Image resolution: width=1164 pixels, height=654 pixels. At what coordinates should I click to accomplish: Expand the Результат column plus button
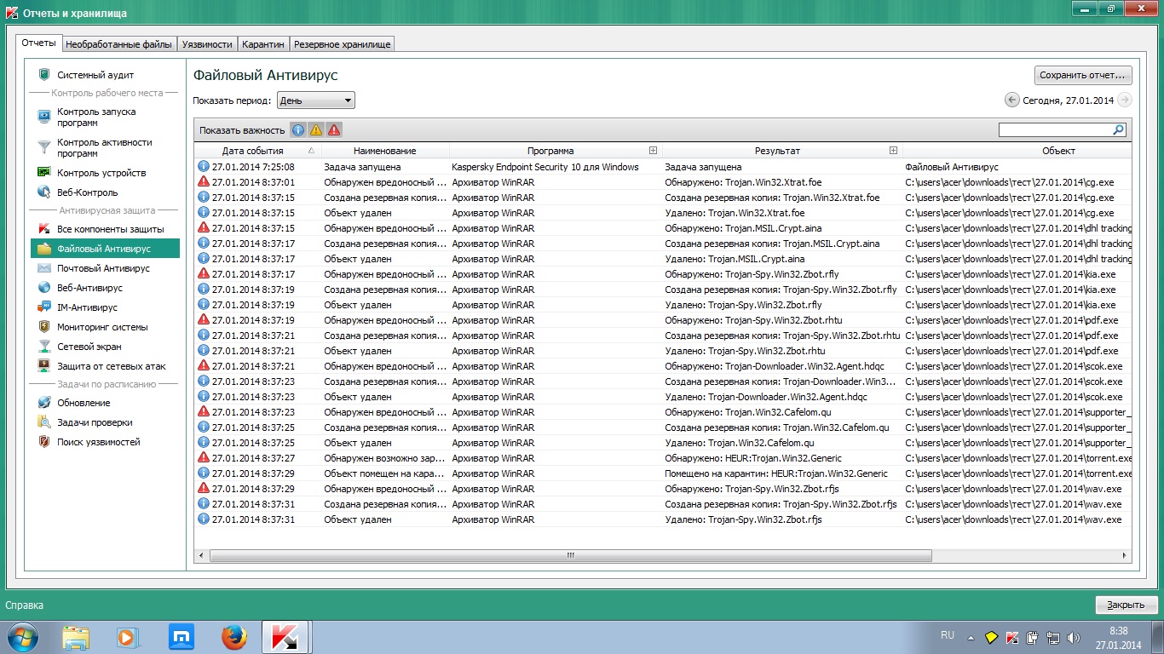click(893, 151)
